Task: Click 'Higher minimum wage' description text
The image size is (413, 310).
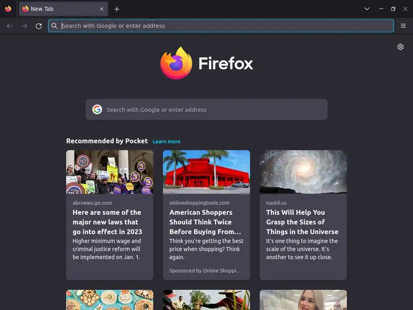Action: [106, 249]
